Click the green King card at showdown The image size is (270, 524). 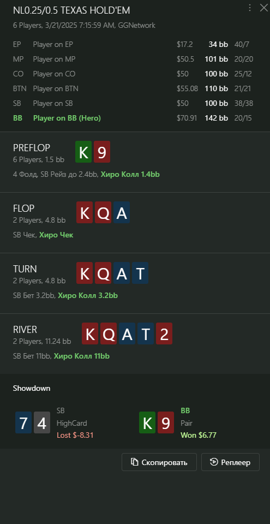coord(147,422)
